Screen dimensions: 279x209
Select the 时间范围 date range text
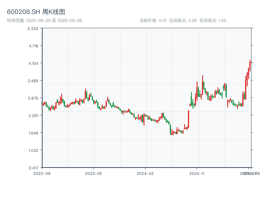click(x=44, y=21)
